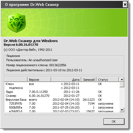Viewport: 133px width, 133px height.
Task: Sort by the Дата column header
Action: pyautogui.click(x=66, y=80)
